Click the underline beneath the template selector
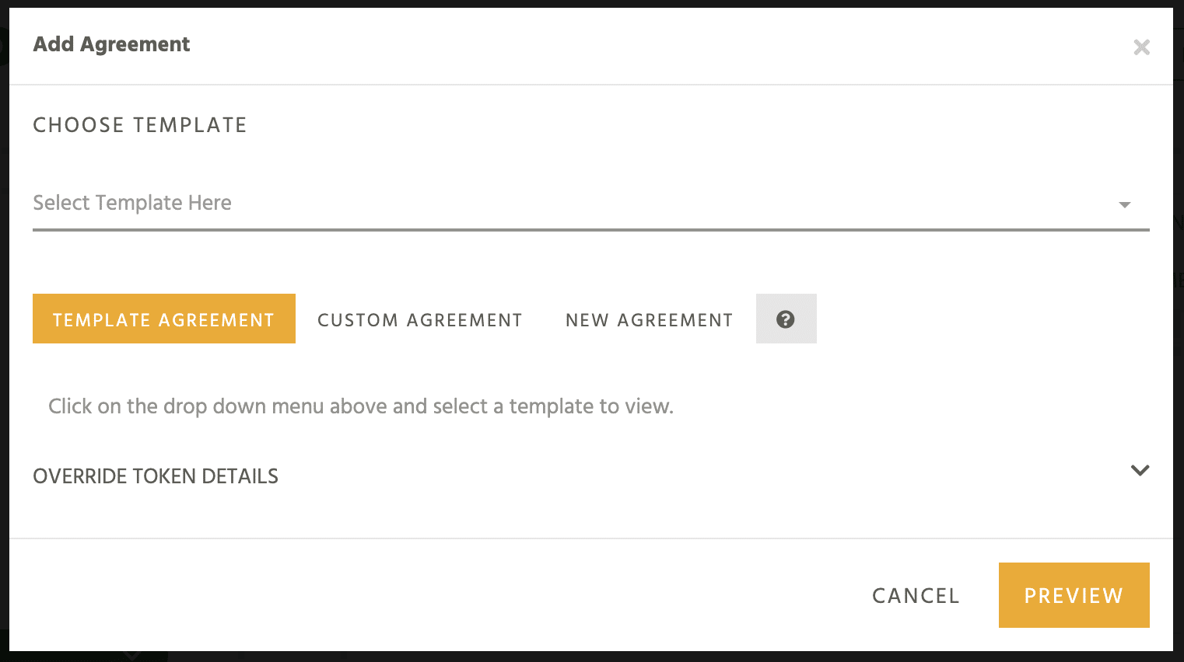The width and height of the screenshot is (1184, 662). click(x=590, y=230)
